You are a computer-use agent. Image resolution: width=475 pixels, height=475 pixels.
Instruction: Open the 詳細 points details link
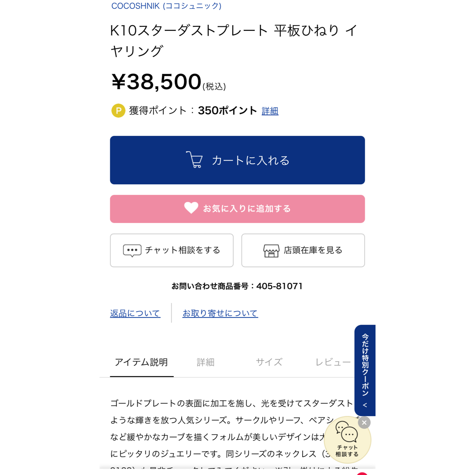coord(270,111)
